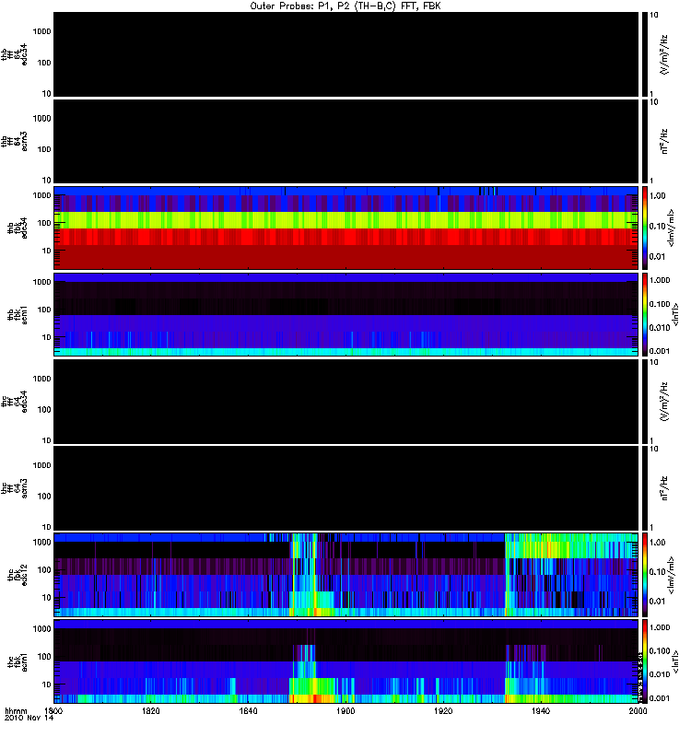The width and height of the screenshot is (691, 737).
Task: Click the '1.00' tick on thc fbk edc12 color bar
Action: coord(657,543)
